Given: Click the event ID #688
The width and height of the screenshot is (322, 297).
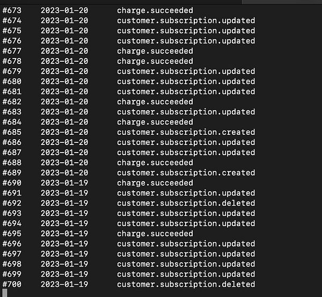Looking at the screenshot, I should tap(12, 163).
